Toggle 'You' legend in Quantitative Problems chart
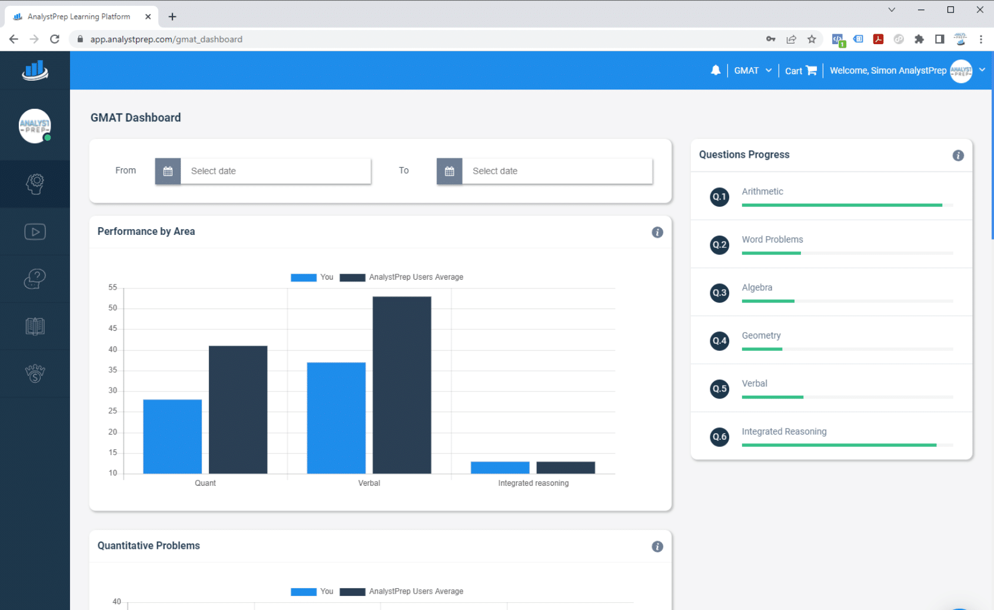Image resolution: width=994 pixels, height=610 pixels. click(x=312, y=592)
